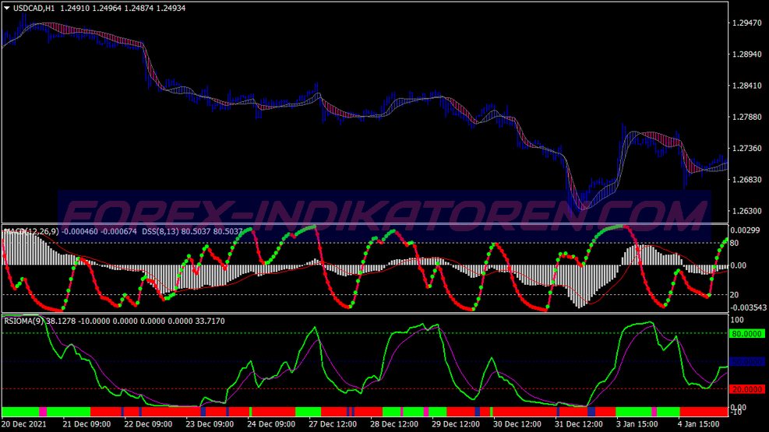
Task: Click the 31 Dec 12:00 time label
Action: tap(579, 424)
